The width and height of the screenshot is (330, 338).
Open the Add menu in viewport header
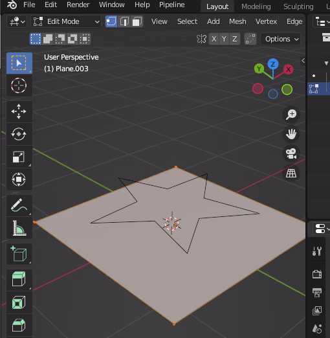(x=214, y=21)
